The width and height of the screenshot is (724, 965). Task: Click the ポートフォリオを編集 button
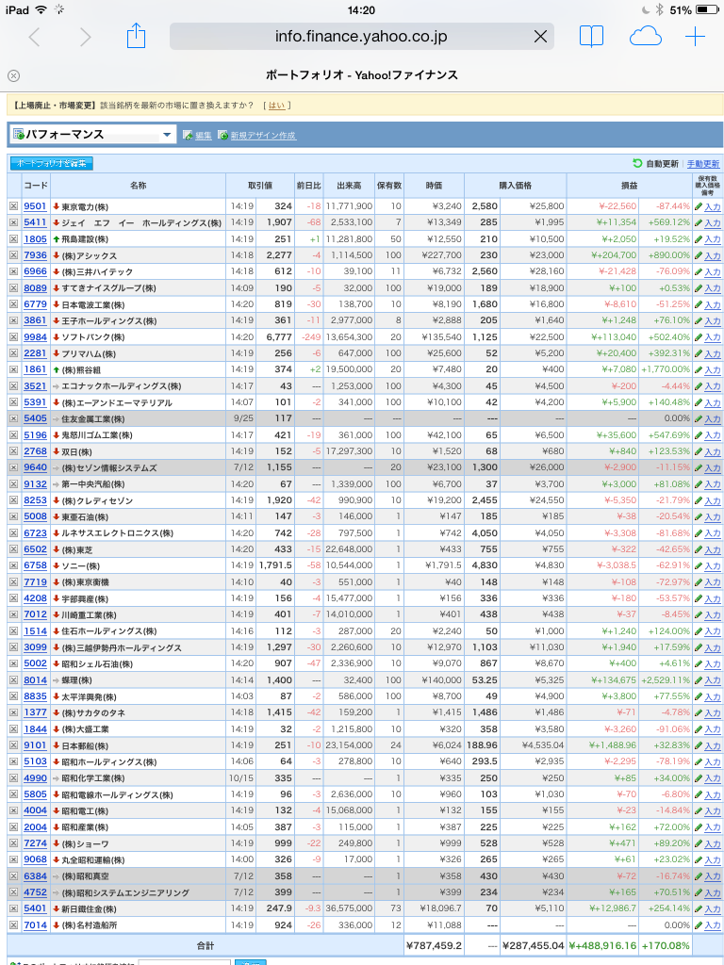[x=51, y=163]
